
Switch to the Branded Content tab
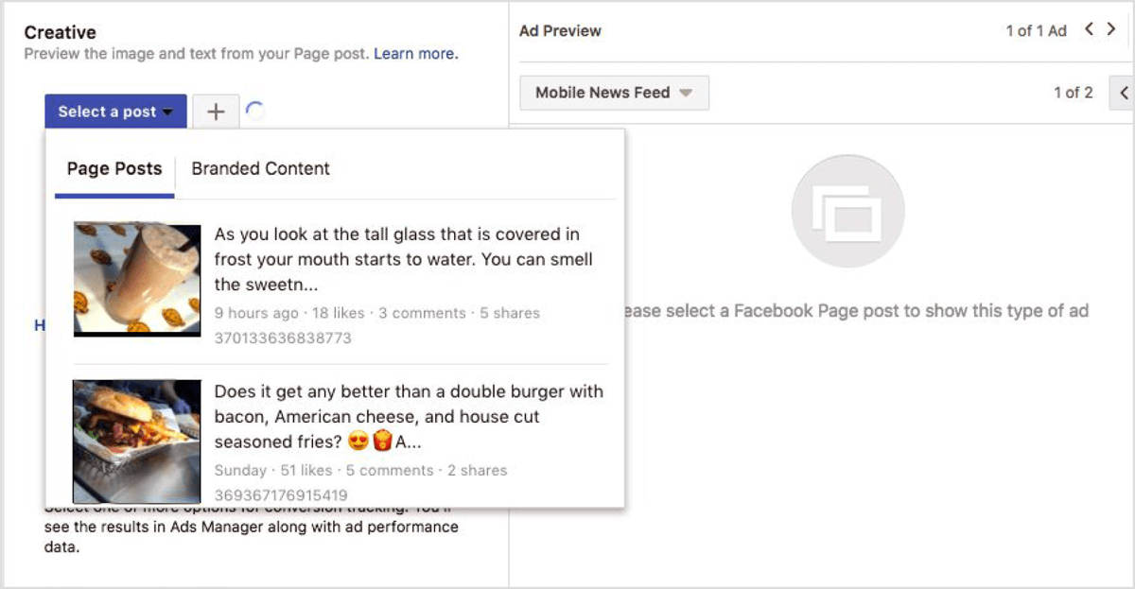260,168
